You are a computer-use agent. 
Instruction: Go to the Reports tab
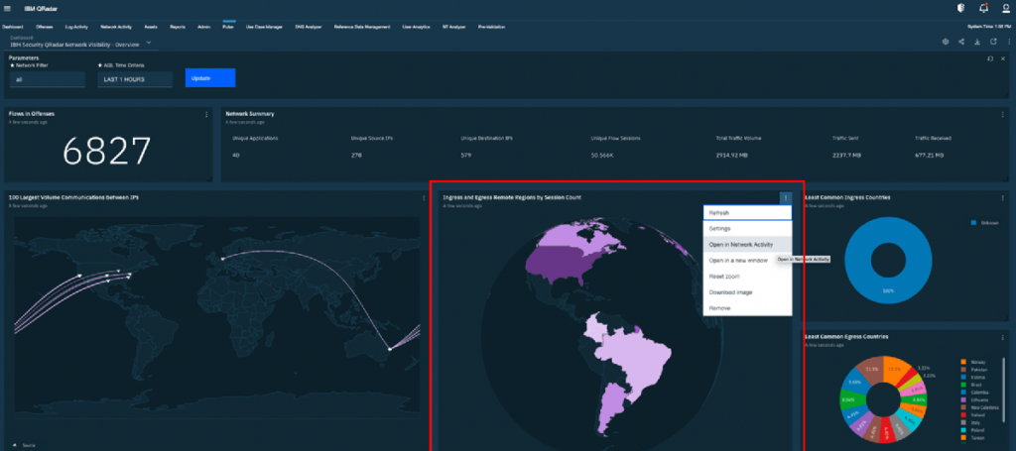pyautogui.click(x=178, y=27)
